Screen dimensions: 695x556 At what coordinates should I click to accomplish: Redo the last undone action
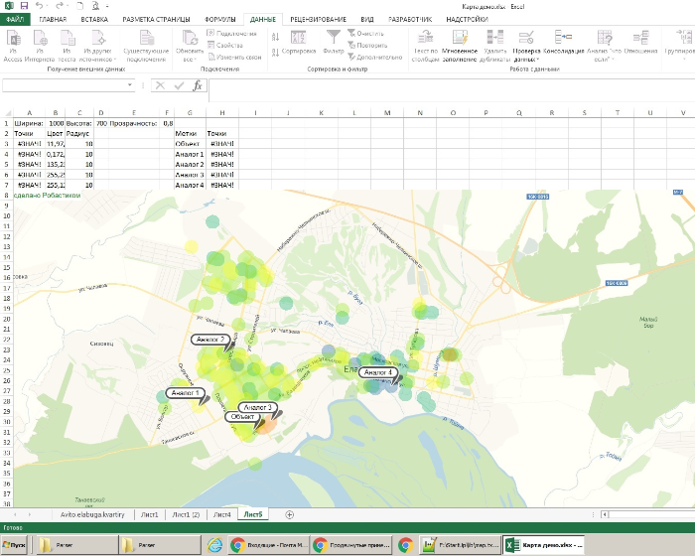tap(60, 6)
